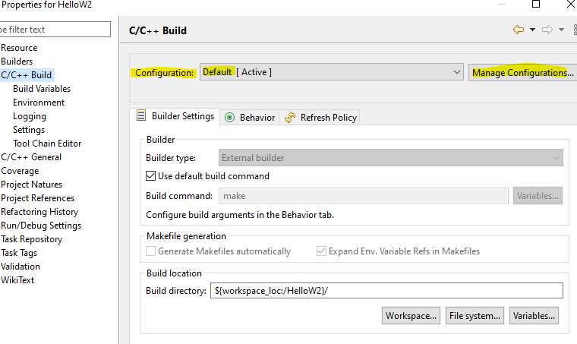This screenshot has width=577, height=344.
Task: Click the Manage Configurations button
Action: click(x=523, y=72)
